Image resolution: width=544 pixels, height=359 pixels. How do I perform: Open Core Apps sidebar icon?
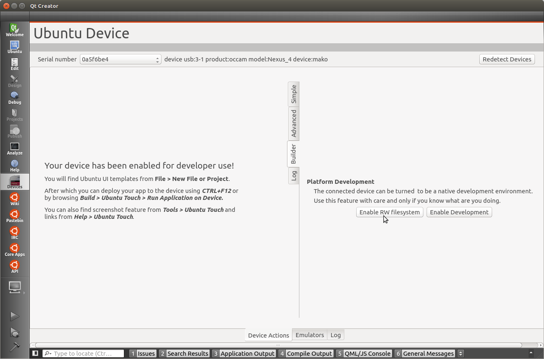pyautogui.click(x=14, y=250)
